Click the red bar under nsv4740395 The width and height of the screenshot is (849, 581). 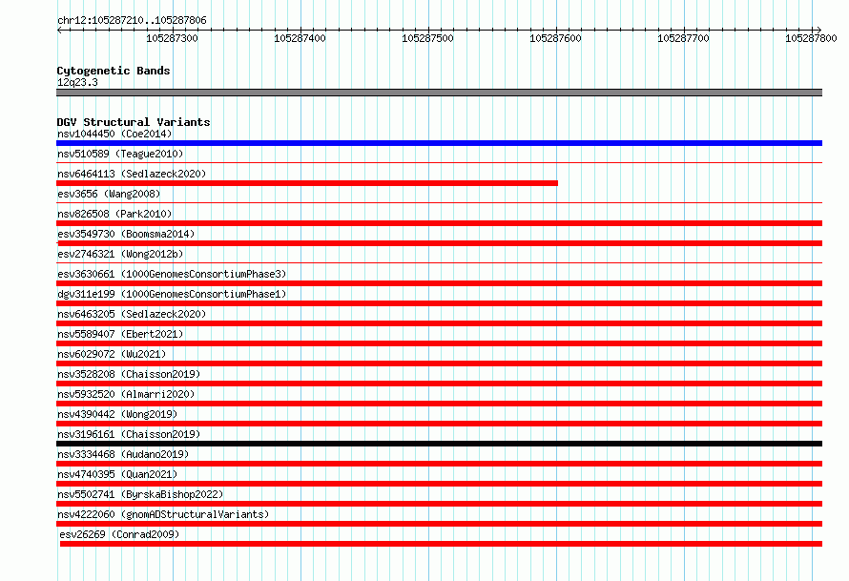point(439,484)
